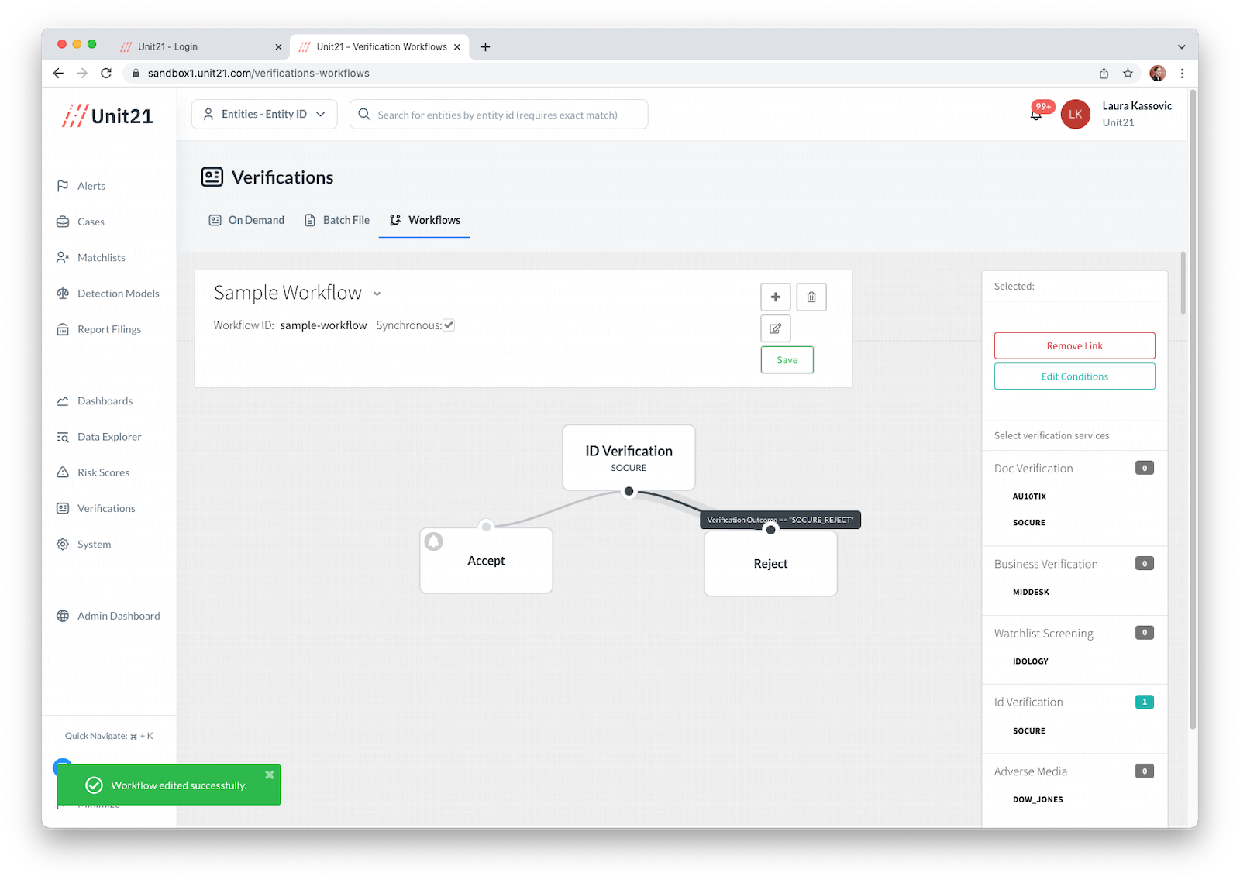
Task: Select Verification Workflows browser tab
Action: click(x=379, y=46)
